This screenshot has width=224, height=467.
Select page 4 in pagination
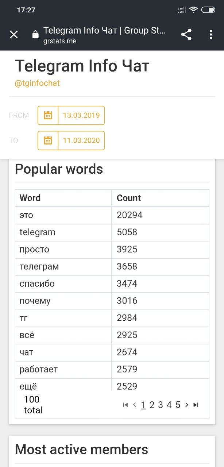tap(169, 405)
